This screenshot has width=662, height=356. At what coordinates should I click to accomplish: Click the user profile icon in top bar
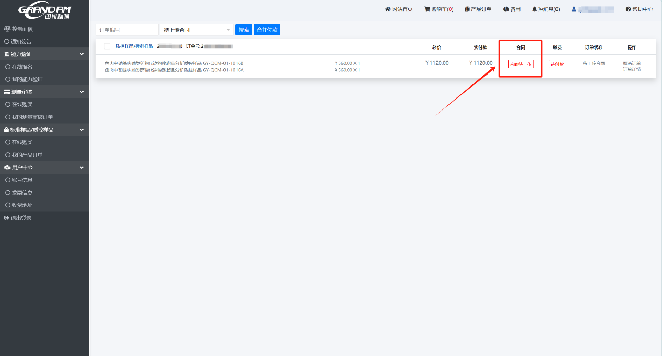pyautogui.click(x=574, y=9)
